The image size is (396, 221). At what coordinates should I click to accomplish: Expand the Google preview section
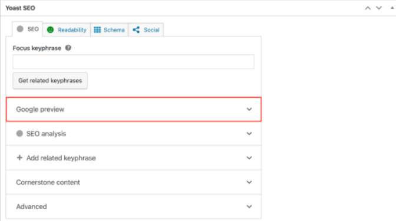coord(134,110)
